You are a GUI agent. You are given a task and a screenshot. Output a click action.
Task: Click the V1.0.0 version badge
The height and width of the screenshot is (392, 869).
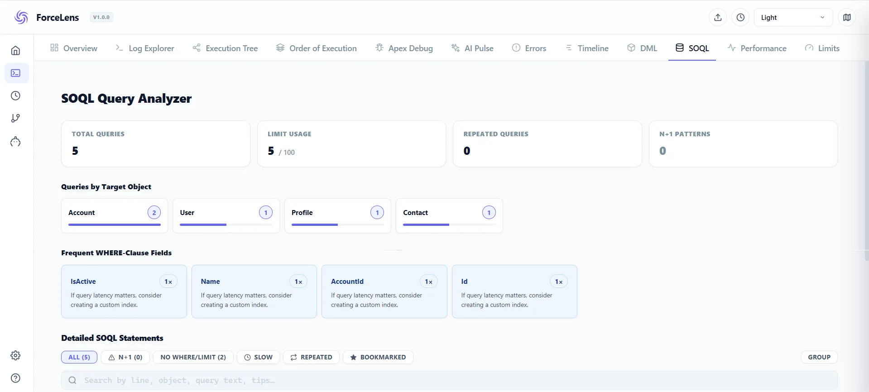coord(101,17)
